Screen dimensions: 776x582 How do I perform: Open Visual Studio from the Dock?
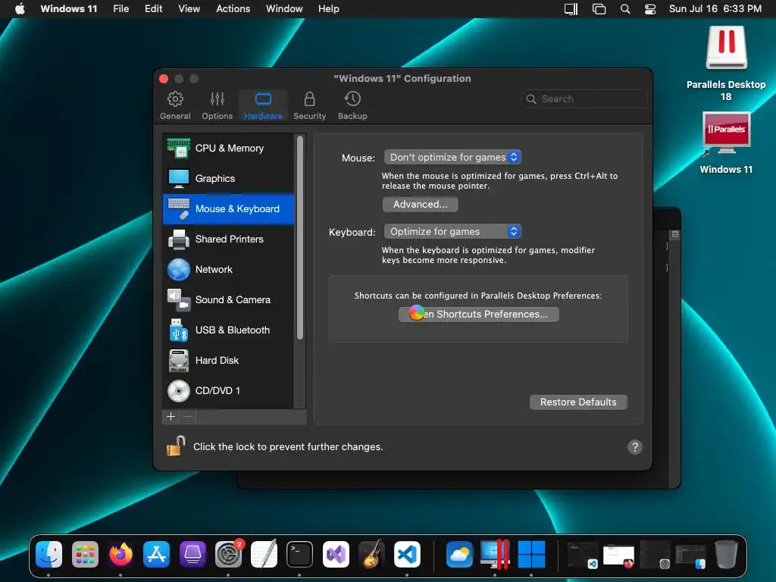[x=336, y=554]
